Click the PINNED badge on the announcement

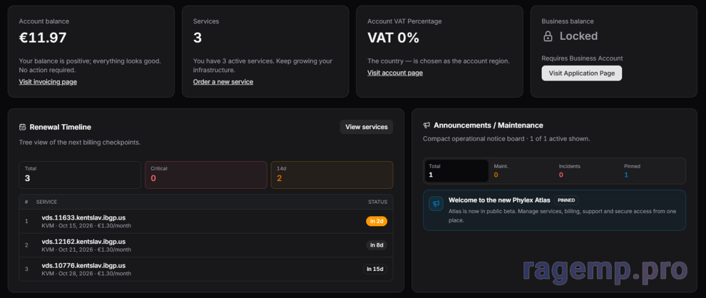pos(566,200)
